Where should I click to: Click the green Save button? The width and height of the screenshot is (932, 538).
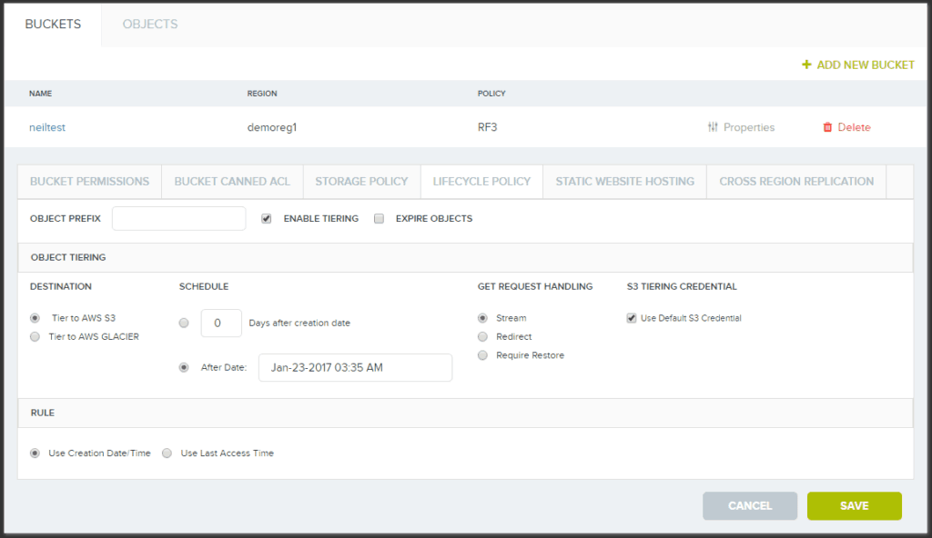(x=854, y=506)
